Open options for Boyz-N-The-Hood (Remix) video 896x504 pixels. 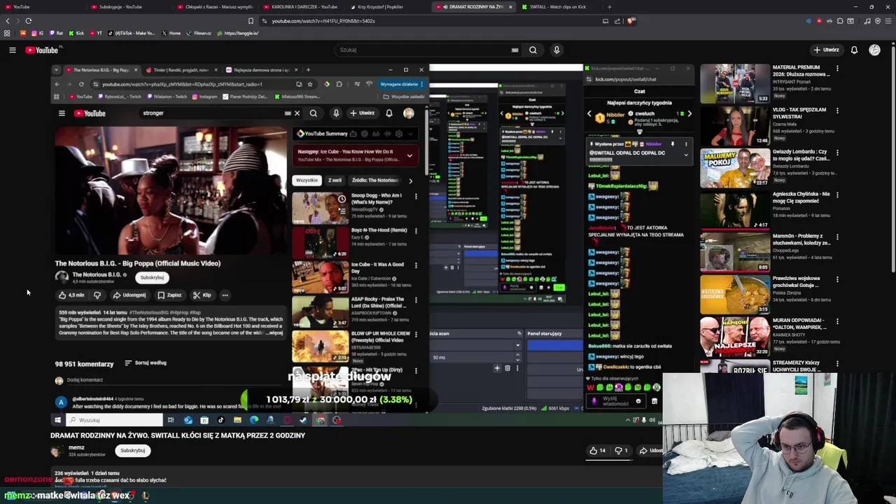click(x=416, y=230)
